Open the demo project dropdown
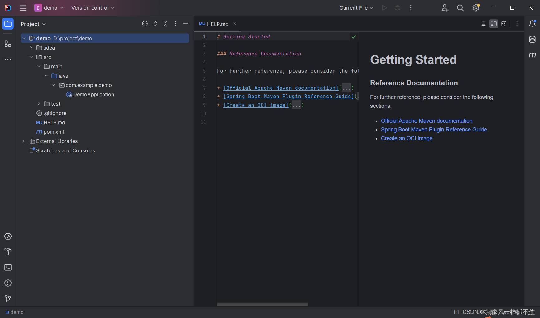The width and height of the screenshot is (540, 318). (x=49, y=8)
